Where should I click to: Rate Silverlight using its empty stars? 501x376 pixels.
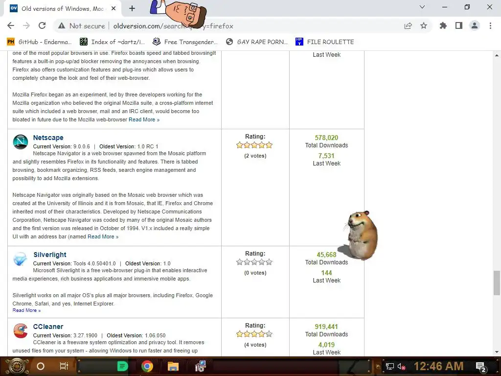[x=254, y=262]
